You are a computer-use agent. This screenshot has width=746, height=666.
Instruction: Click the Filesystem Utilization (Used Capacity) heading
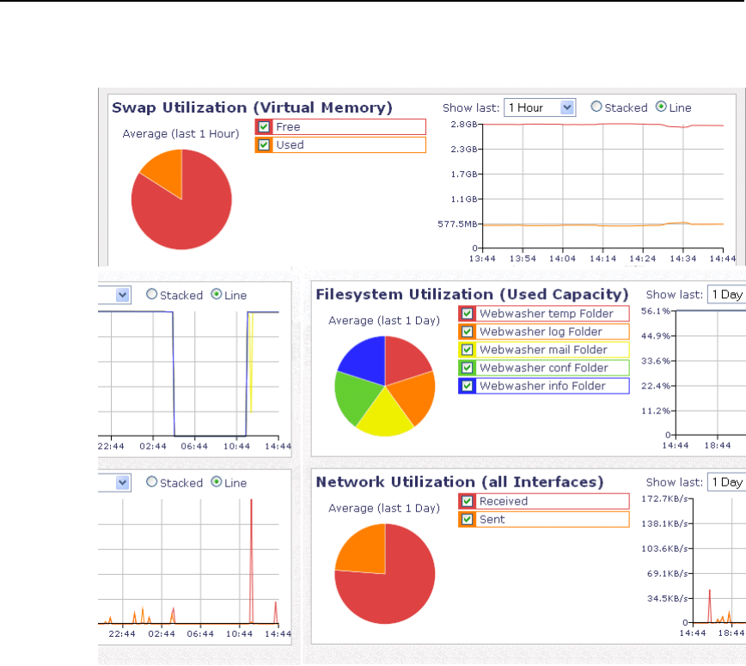(x=473, y=295)
